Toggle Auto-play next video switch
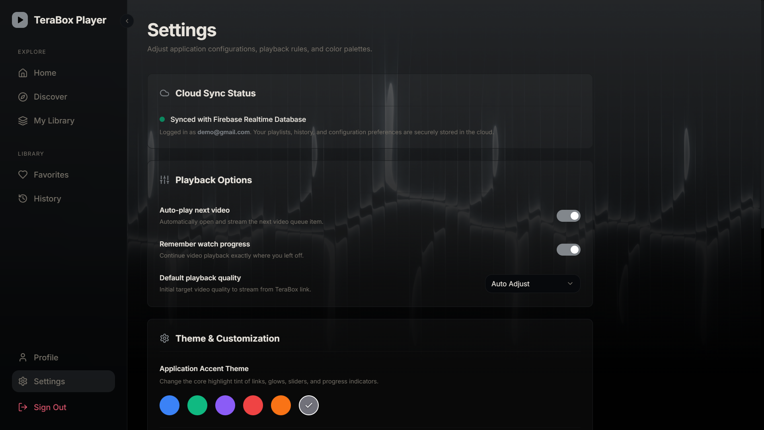Screen dimensions: 764x430 pyautogui.click(x=568, y=216)
